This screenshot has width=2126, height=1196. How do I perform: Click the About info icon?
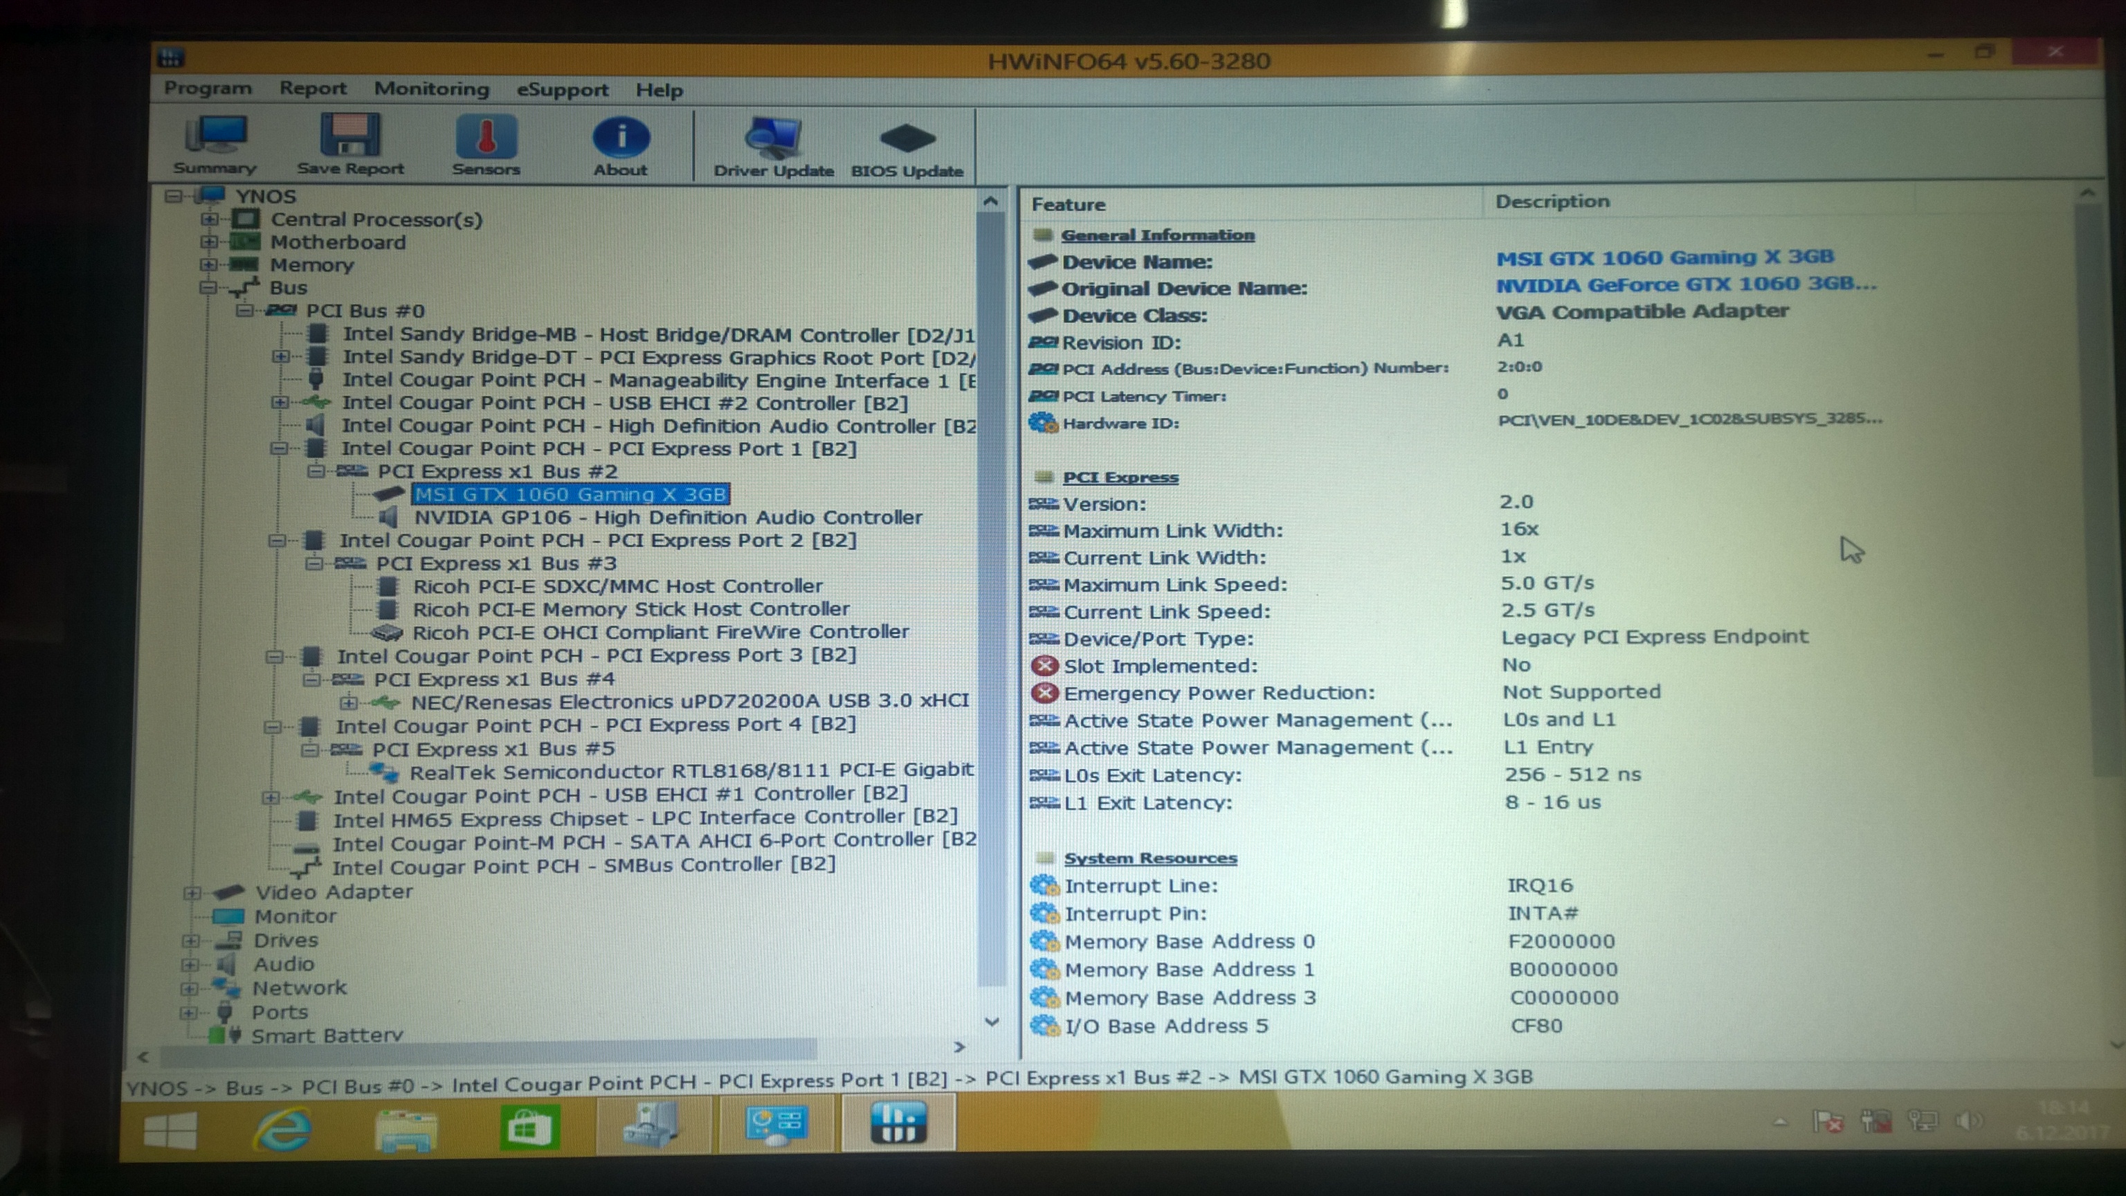[621, 146]
